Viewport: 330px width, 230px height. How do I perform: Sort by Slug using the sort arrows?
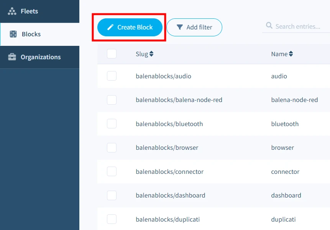151,54
